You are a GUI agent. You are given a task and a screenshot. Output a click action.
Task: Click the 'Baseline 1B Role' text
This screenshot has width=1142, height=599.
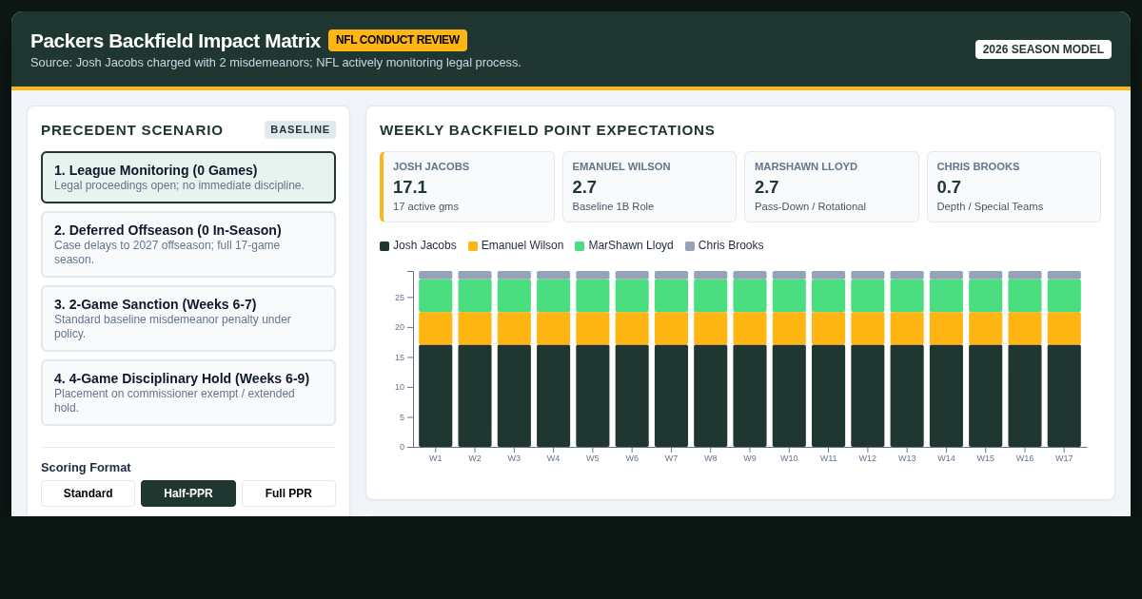[613, 206]
